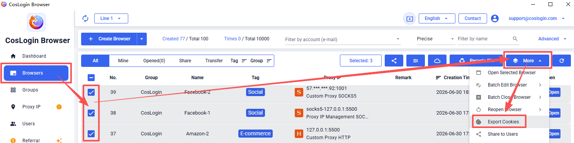Switch to the Mine tab
Viewport: 574px width, 143px height.
[123, 61]
